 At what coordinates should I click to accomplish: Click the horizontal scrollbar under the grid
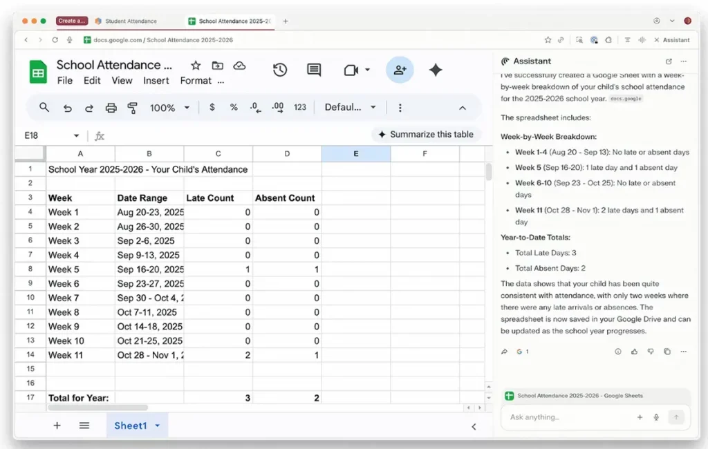point(97,408)
